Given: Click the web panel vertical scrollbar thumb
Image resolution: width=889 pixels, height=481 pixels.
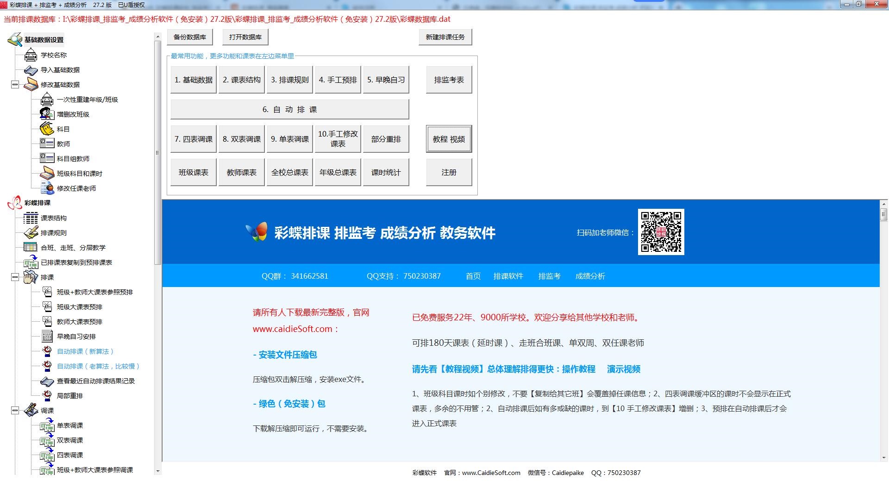Looking at the screenshot, I should pyautogui.click(x=883, y=215).
